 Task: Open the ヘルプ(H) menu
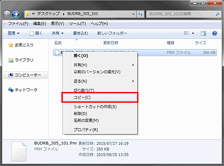point(99,24)
